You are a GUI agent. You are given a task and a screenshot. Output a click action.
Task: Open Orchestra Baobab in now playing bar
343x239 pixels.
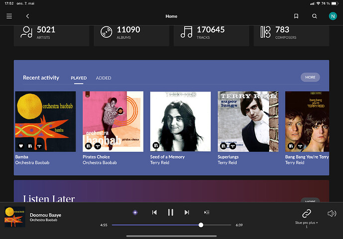(43, 220)
